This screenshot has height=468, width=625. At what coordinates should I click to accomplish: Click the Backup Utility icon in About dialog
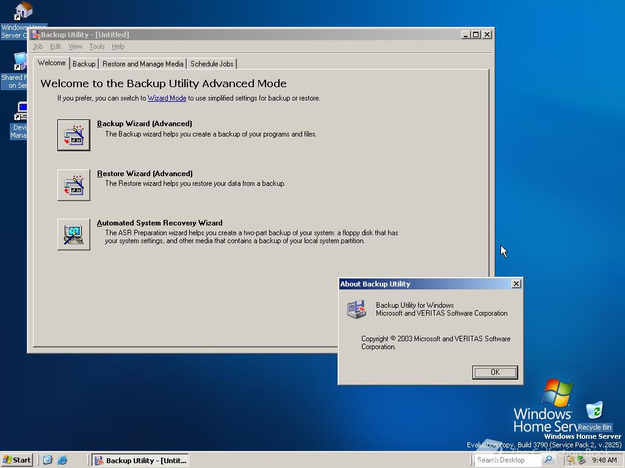356,309
